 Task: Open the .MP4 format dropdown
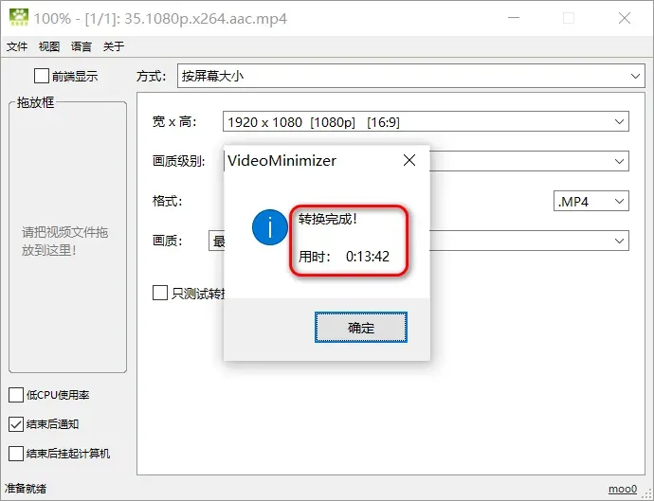coord(591,202)
